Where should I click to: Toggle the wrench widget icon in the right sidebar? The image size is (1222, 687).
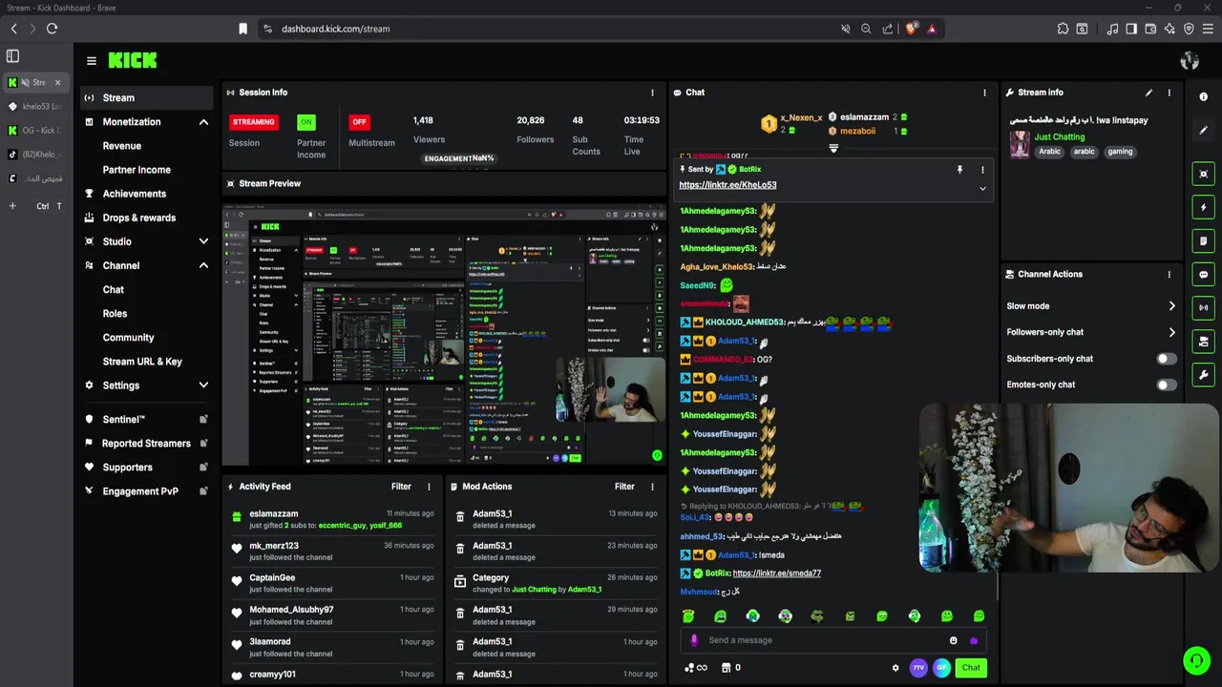[1203, 375]
